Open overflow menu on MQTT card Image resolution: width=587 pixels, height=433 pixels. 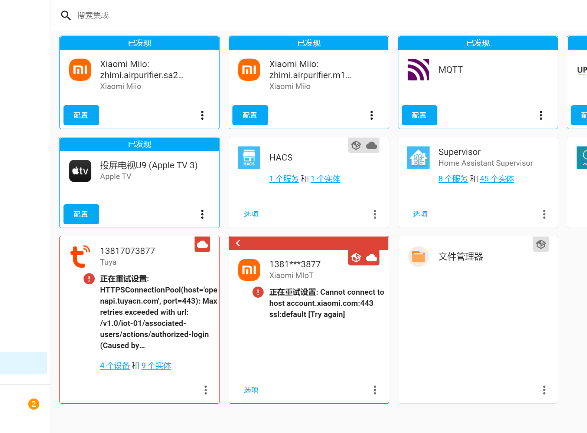(x=541, y=115)
